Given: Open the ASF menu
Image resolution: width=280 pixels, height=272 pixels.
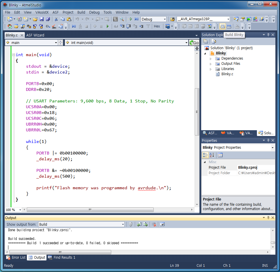Looking at the screenshot, I should click(55, 12).
